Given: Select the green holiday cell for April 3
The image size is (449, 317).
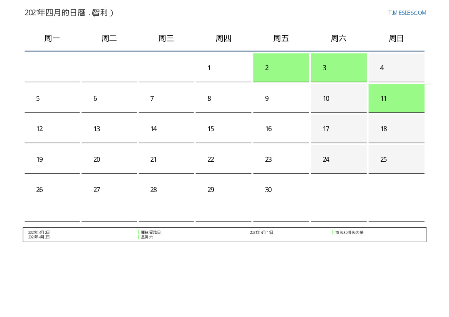Looking at the screenshot, I should [338, 67].
